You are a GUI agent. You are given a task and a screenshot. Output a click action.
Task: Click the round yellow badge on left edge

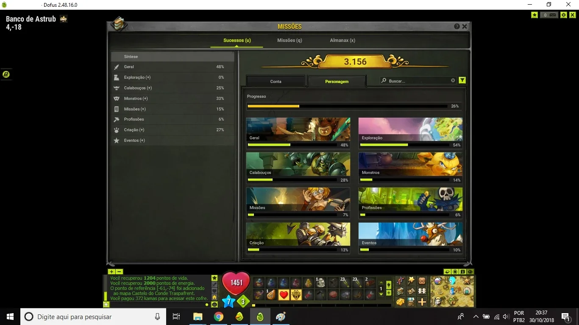click(x=6, y=74)
